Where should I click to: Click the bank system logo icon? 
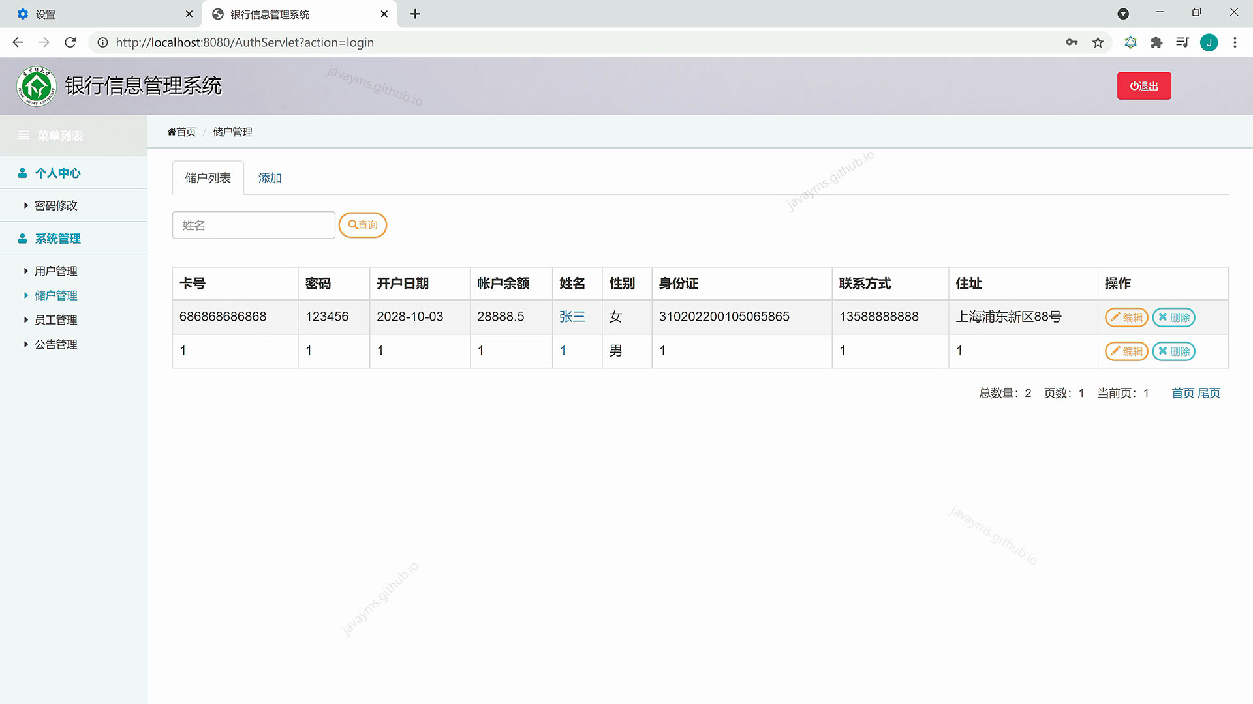click(x=37, y=86)
